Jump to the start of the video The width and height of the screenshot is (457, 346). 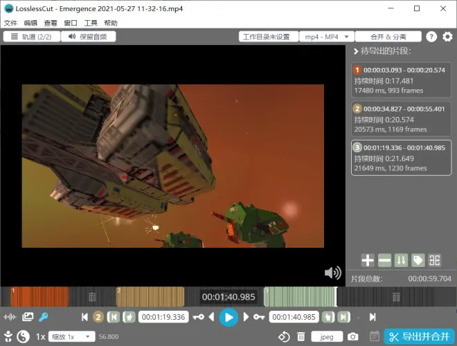tap(84, 317)
